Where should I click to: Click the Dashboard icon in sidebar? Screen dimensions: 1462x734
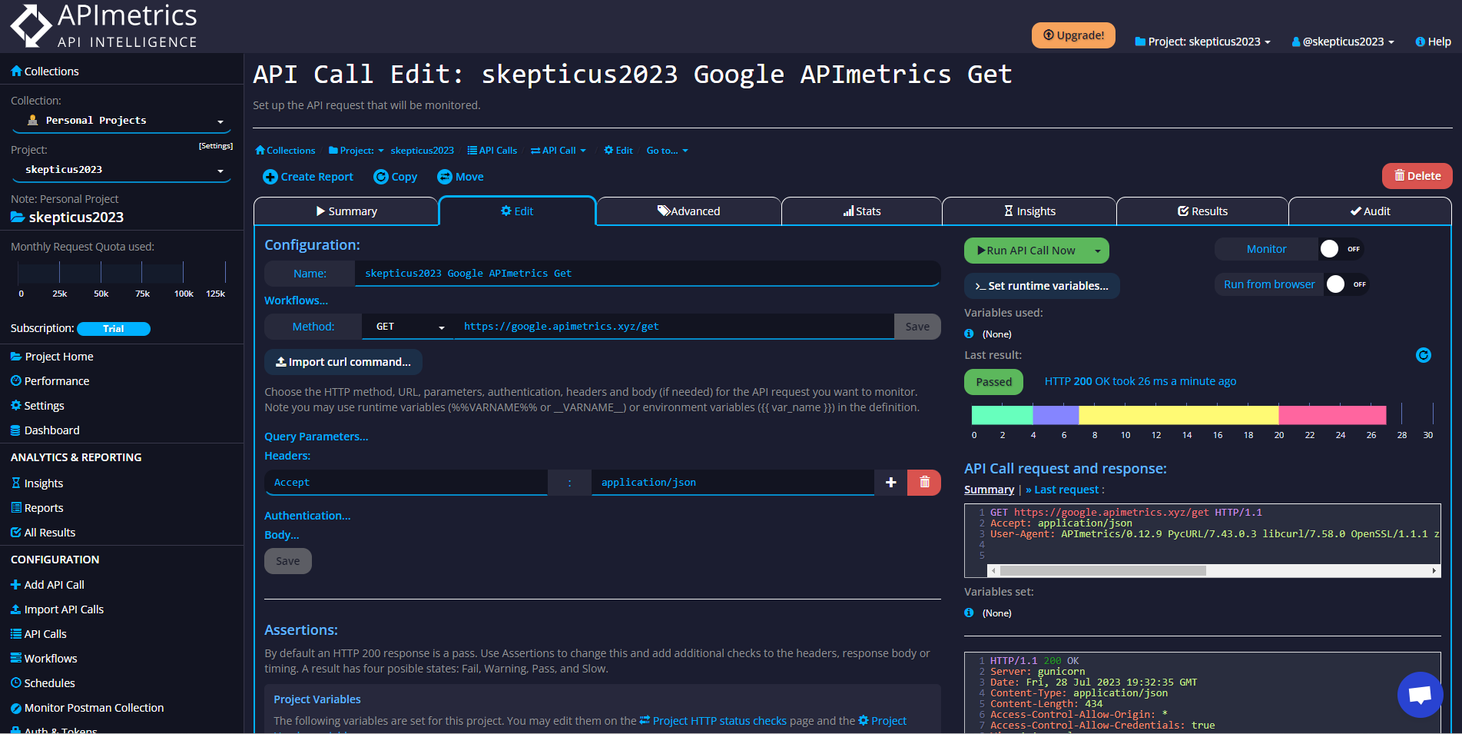click(16, 430)
